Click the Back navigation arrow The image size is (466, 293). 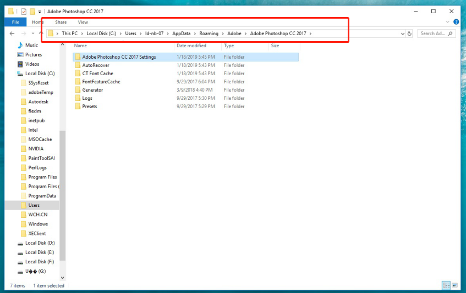tap(12, 33)
